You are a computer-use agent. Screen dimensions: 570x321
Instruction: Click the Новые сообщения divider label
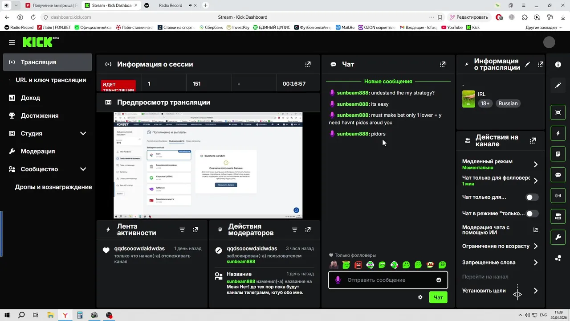point(388,82)
